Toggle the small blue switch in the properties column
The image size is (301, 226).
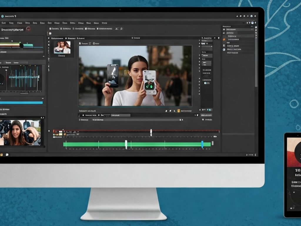tap(207, 83)
